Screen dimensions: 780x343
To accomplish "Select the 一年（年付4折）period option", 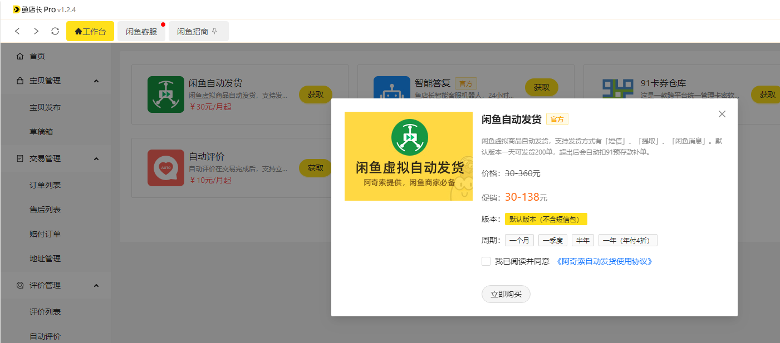I will (x=628, y=240).
